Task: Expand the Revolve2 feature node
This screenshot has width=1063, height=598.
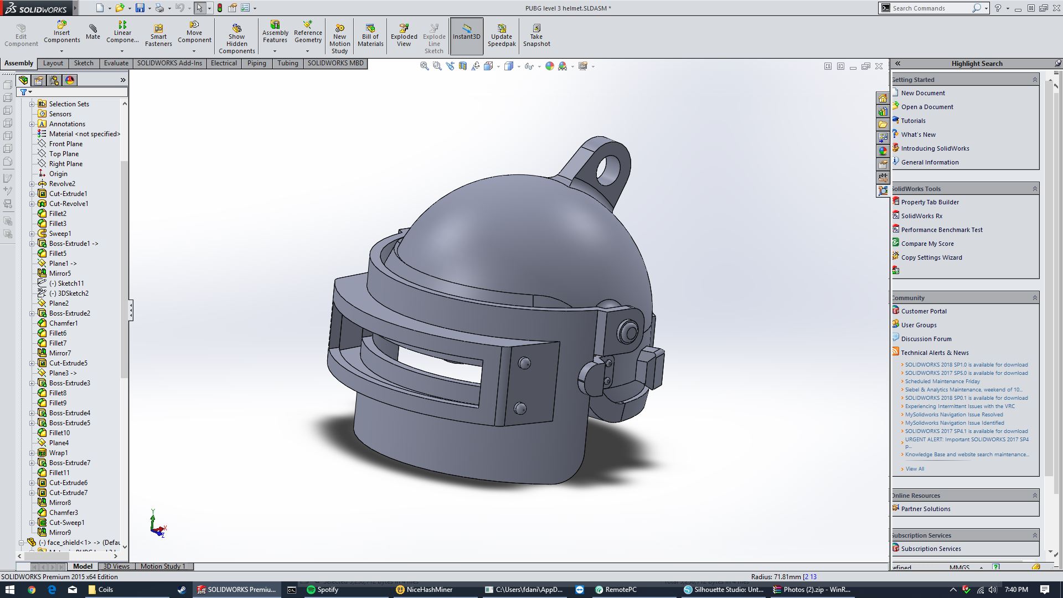Action: click(x=32, y=184)
